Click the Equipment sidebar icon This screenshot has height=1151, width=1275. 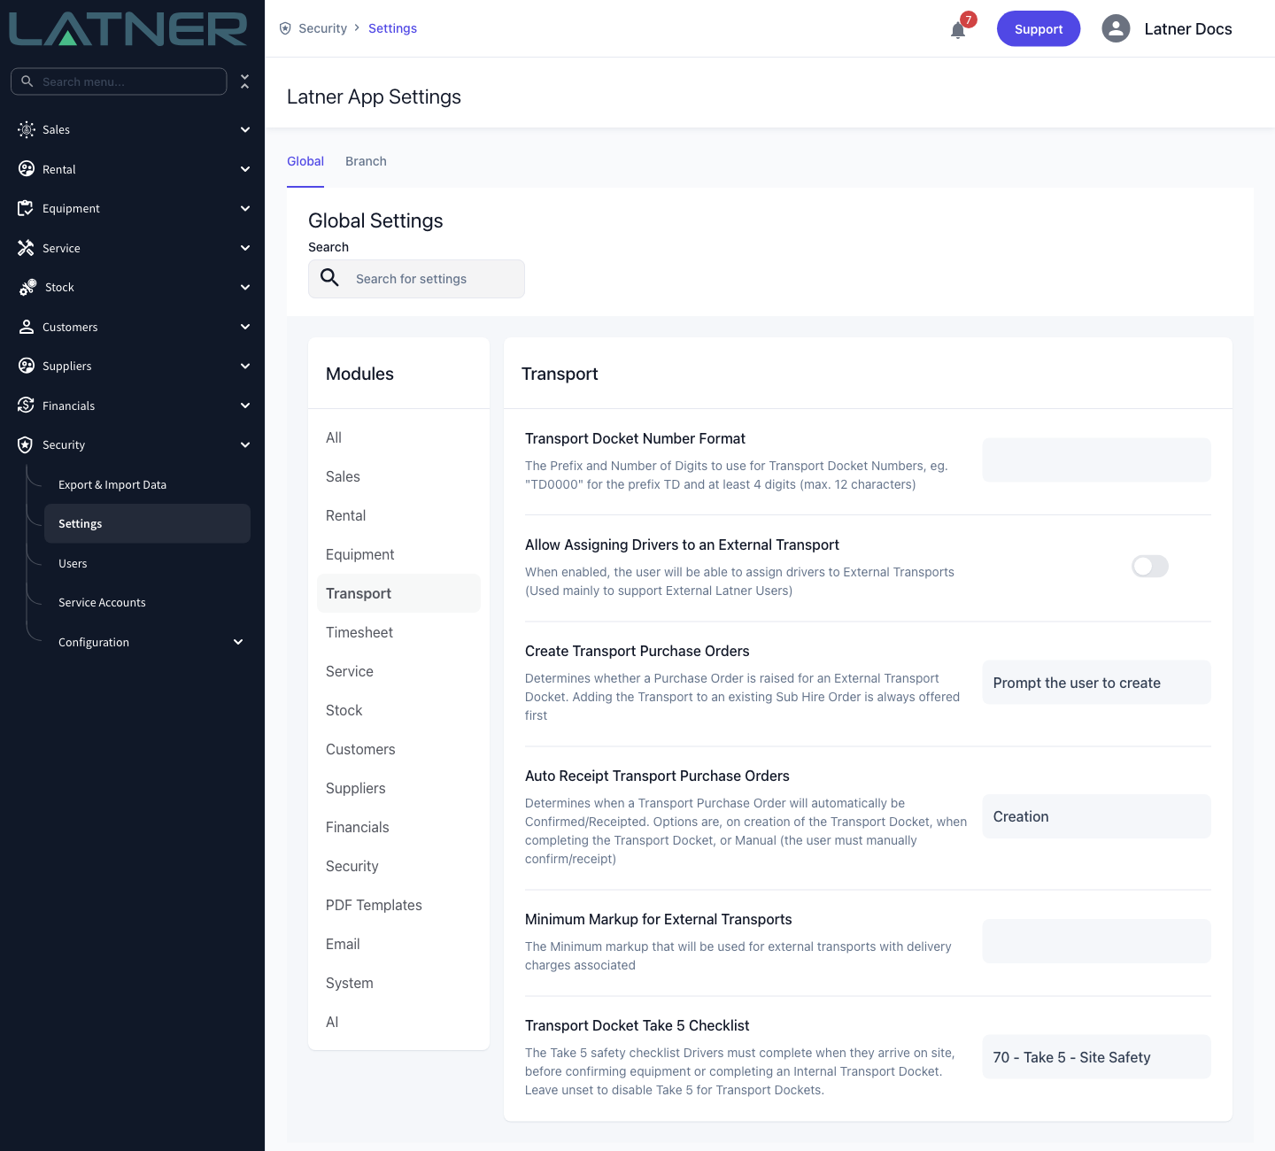(27, 208)
